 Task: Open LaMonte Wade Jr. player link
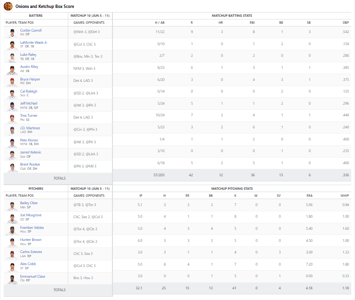[33, 42]
